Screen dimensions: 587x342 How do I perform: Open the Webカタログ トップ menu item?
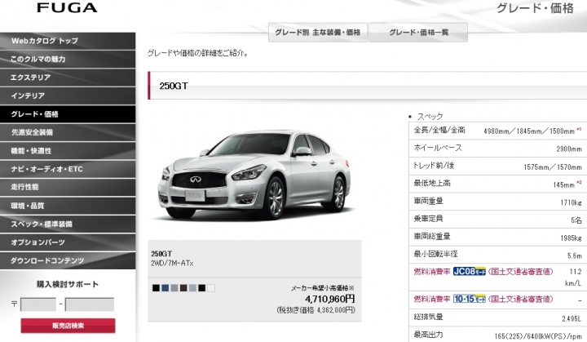[68, 41]
